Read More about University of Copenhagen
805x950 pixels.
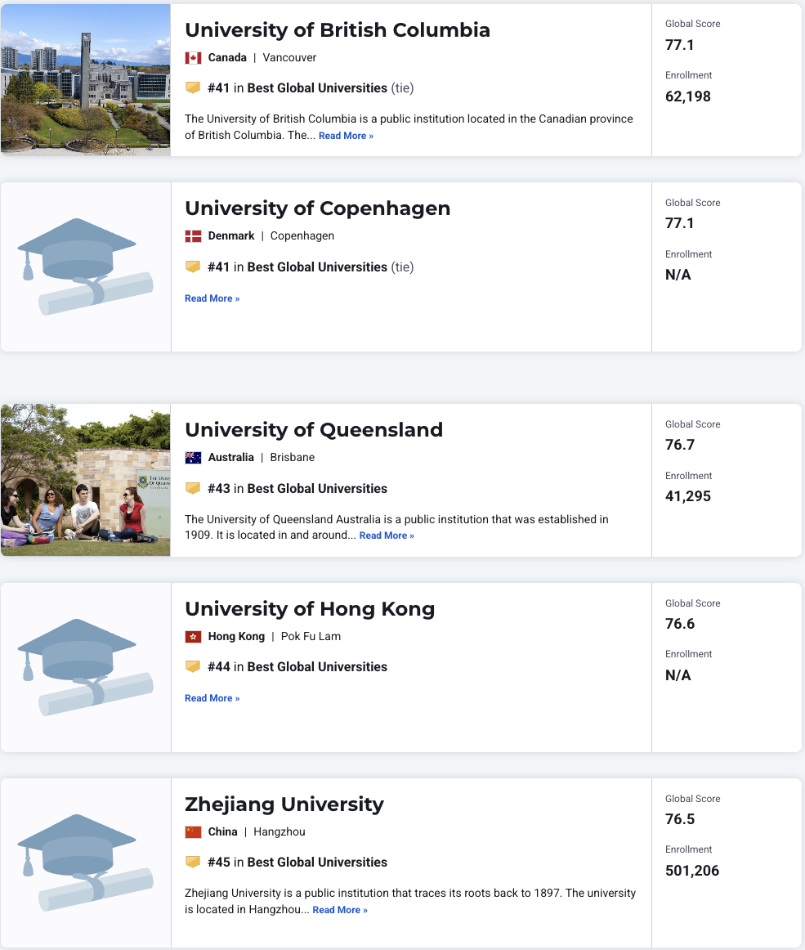tap(212, 298)
